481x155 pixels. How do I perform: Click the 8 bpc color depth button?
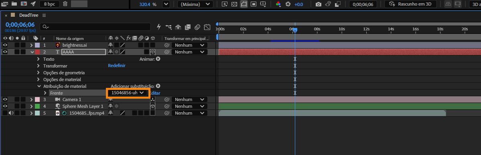pos(49,4)
